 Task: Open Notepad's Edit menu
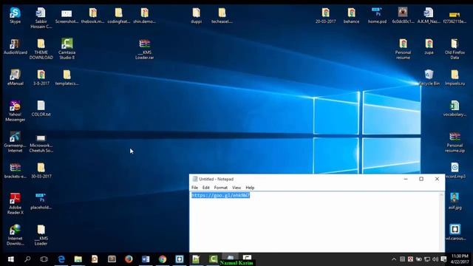(x=206, y=188)
